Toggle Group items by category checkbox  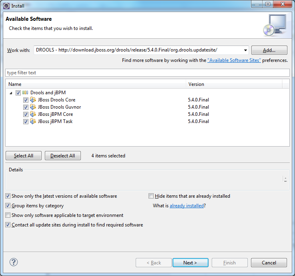[x=8, y=206]
